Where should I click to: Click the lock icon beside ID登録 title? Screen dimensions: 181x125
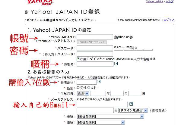click(x=26, y=12)
